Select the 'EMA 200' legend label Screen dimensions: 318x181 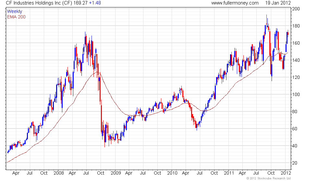click(x=16, y=17)
